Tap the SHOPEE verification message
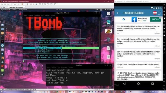The height and width of the screenshot is (93, 166). (x=139, y=76)
